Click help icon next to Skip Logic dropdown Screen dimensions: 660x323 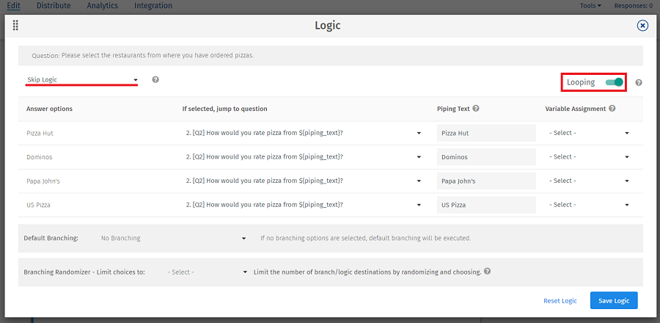(x=155, y=79)
